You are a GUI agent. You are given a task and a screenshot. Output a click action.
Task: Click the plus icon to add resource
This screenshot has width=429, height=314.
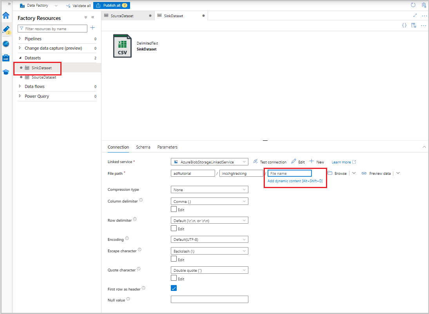coord(92,28)
